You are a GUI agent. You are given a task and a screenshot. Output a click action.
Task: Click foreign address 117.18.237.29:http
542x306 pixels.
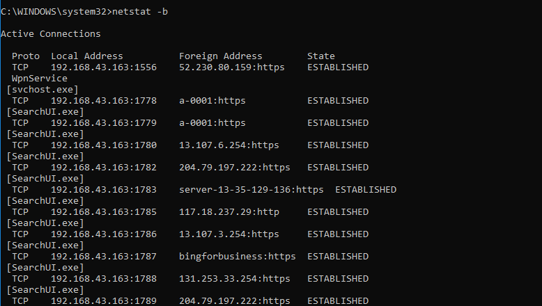(x=229, y=212)
